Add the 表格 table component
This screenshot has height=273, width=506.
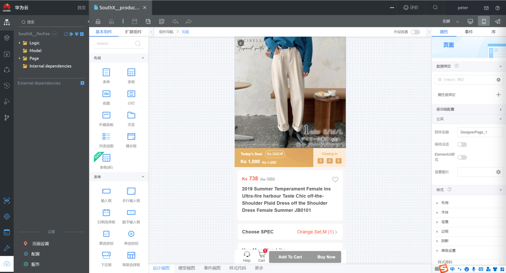point(131,76)
